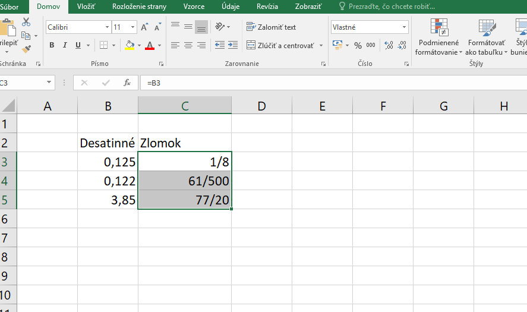The width and height of the screenshot is (527, 312).
Task: Click Zlúčiť a centrovať button
Action: tap(280, 45)
